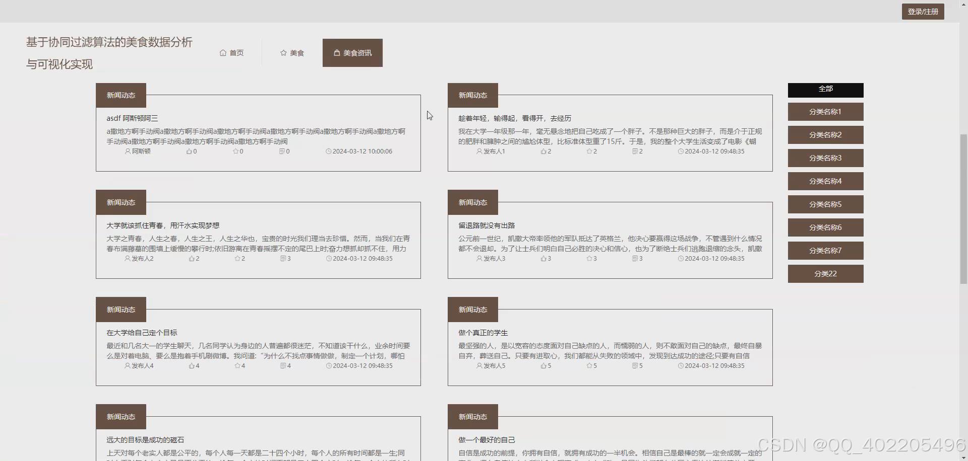Filter by 分类名称5
968x461 pixels.
click(x=825, y=204)
